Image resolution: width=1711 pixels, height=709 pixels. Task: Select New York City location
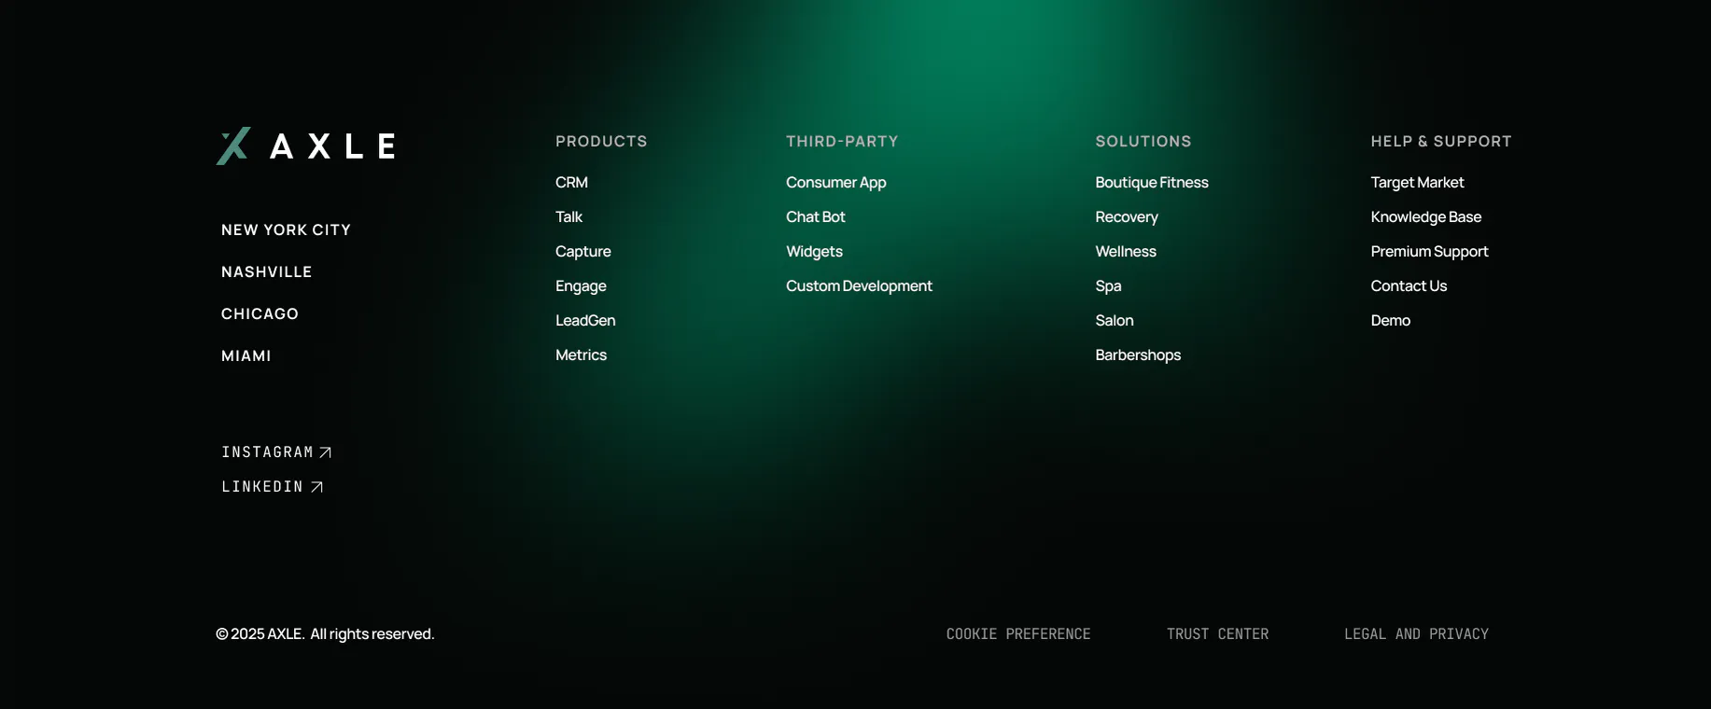286,229
